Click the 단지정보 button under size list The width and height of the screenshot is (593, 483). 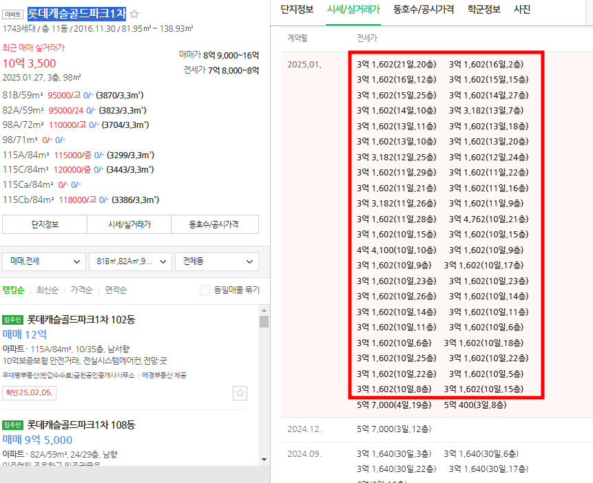(x=45, y=224)
